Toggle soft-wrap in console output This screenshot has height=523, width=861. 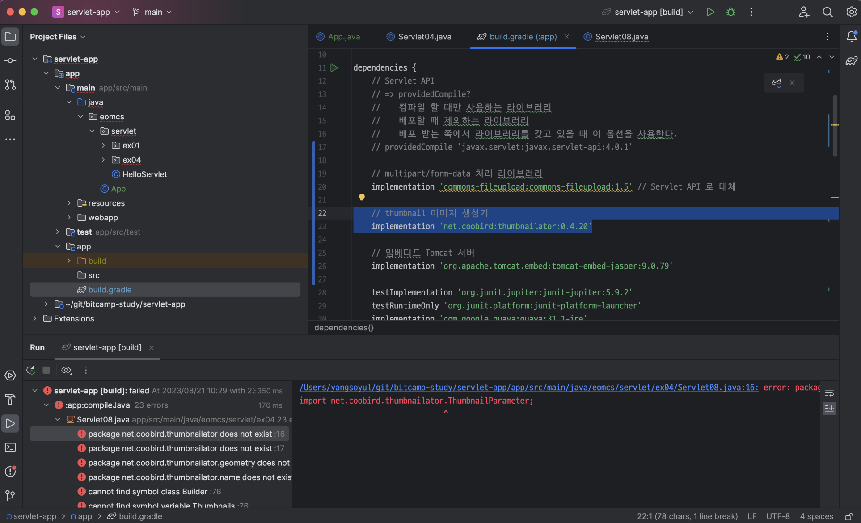tap(829, 393)
